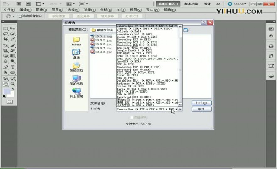The image size is (277, 169).
Task: Select the Hand tool in toolbox
Action: 6,84
